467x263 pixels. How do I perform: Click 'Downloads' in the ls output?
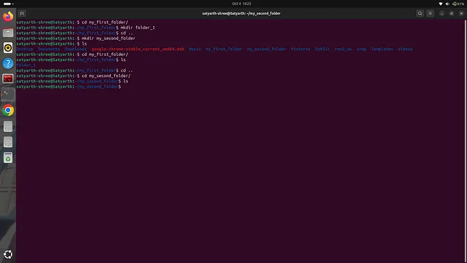(76, 49)
